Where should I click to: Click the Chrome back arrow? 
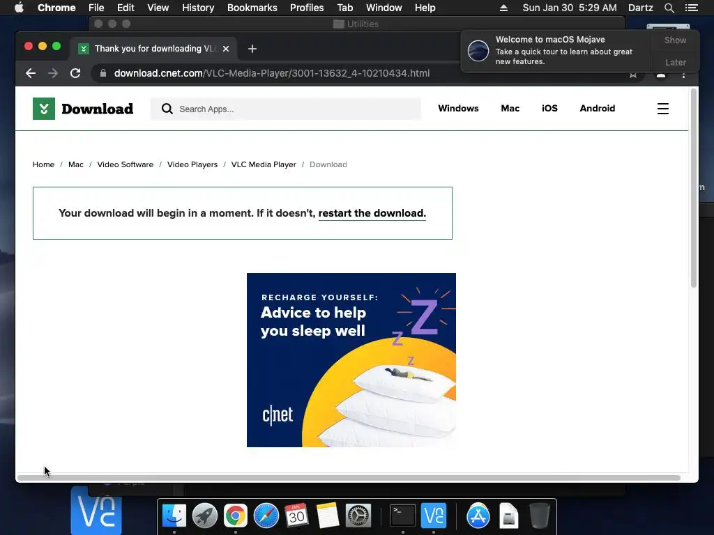pos(31,73)
